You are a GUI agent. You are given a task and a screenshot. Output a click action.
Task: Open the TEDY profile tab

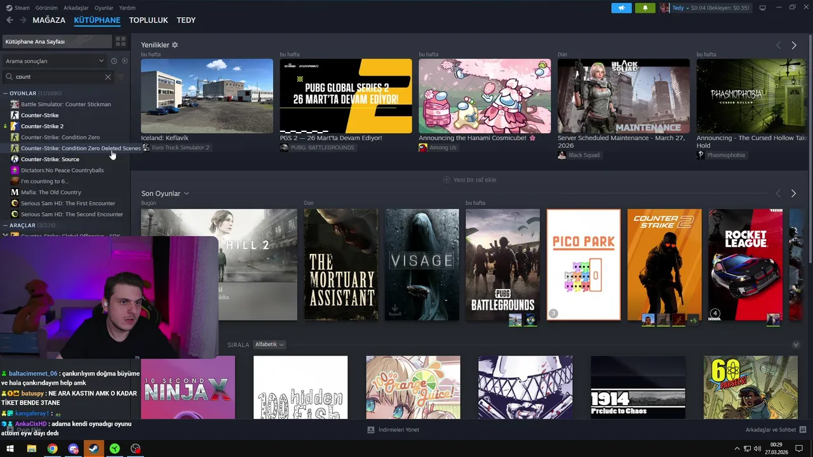click(186, 20)
